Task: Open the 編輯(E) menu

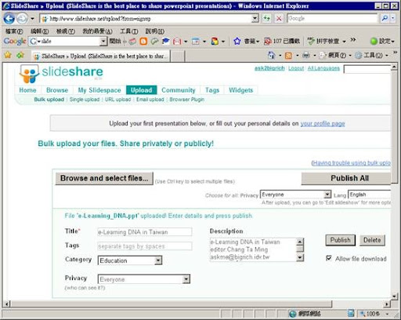Action: click(x=40, y=31)
